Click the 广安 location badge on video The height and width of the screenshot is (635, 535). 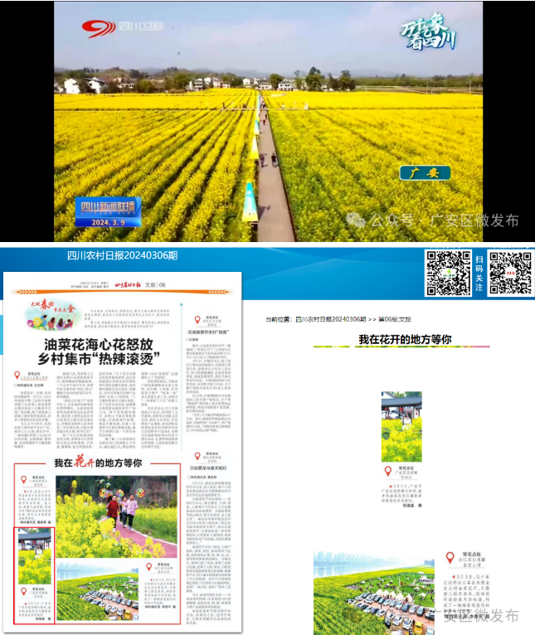[x=426, y=173]
